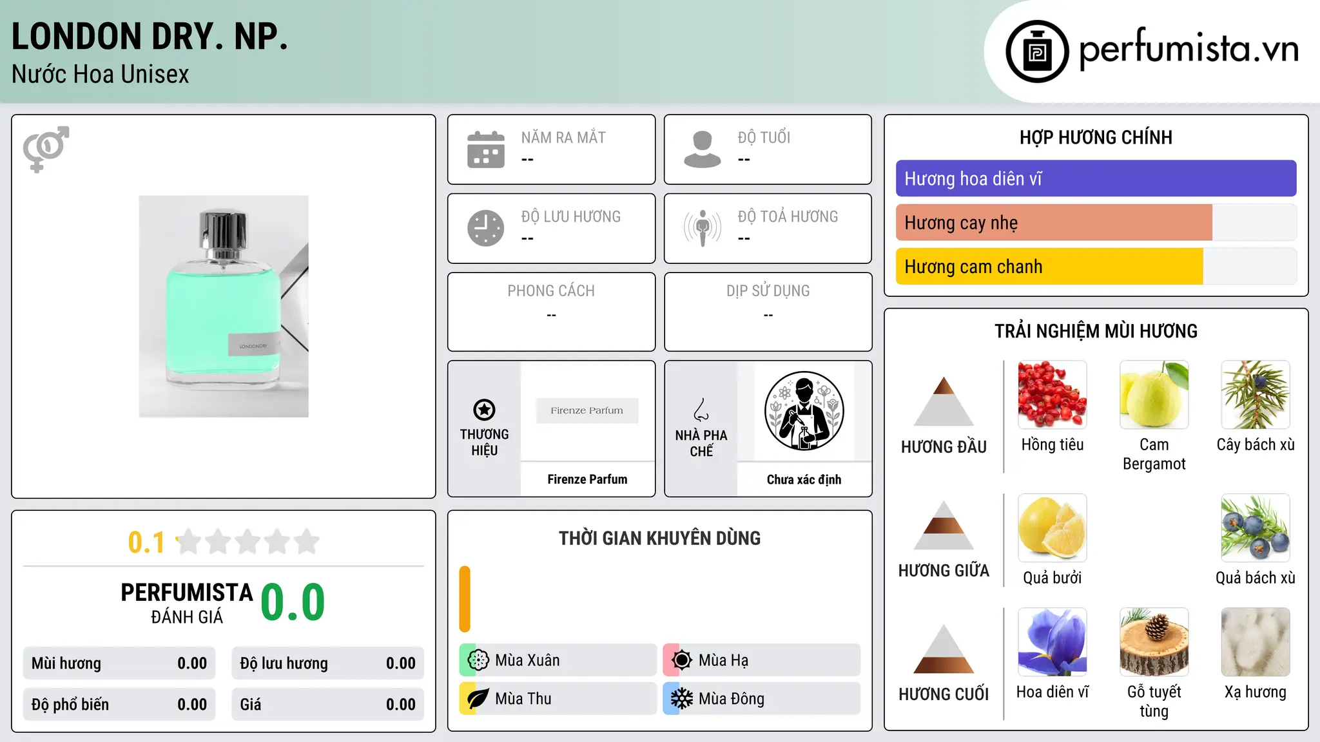Click the five-star rating icons

click(247, 542)
